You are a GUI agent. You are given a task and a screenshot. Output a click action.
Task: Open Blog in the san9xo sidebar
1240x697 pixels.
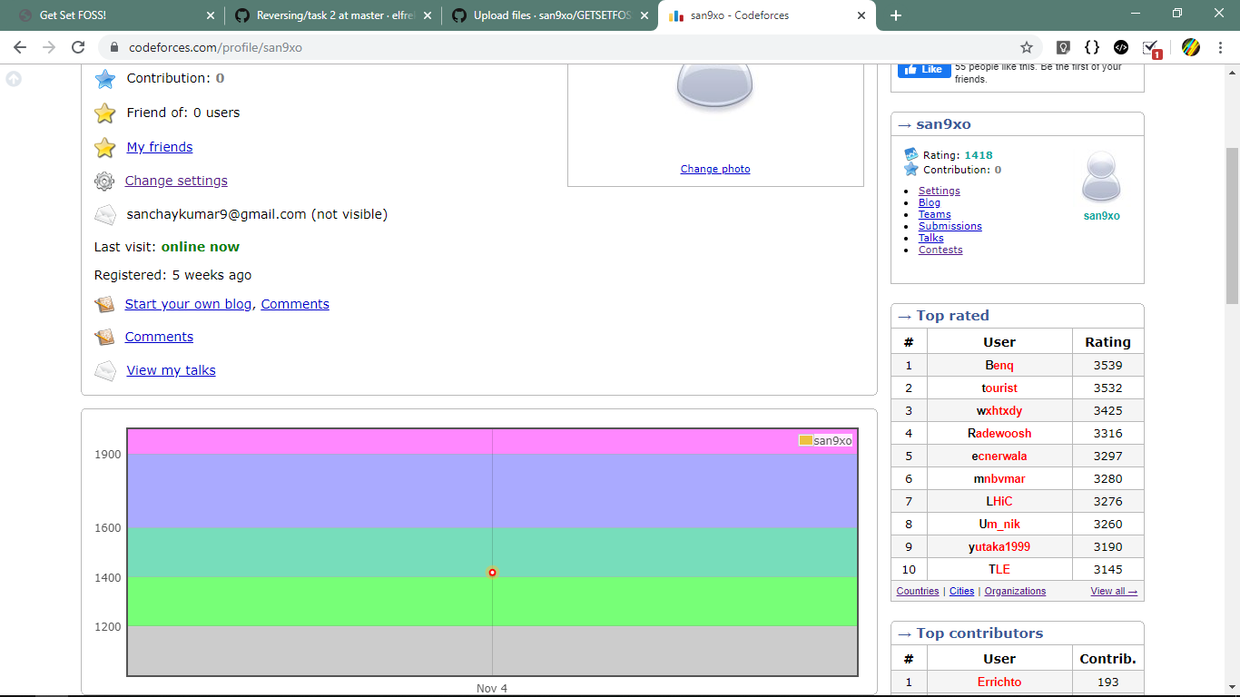(x=930, y=202)
